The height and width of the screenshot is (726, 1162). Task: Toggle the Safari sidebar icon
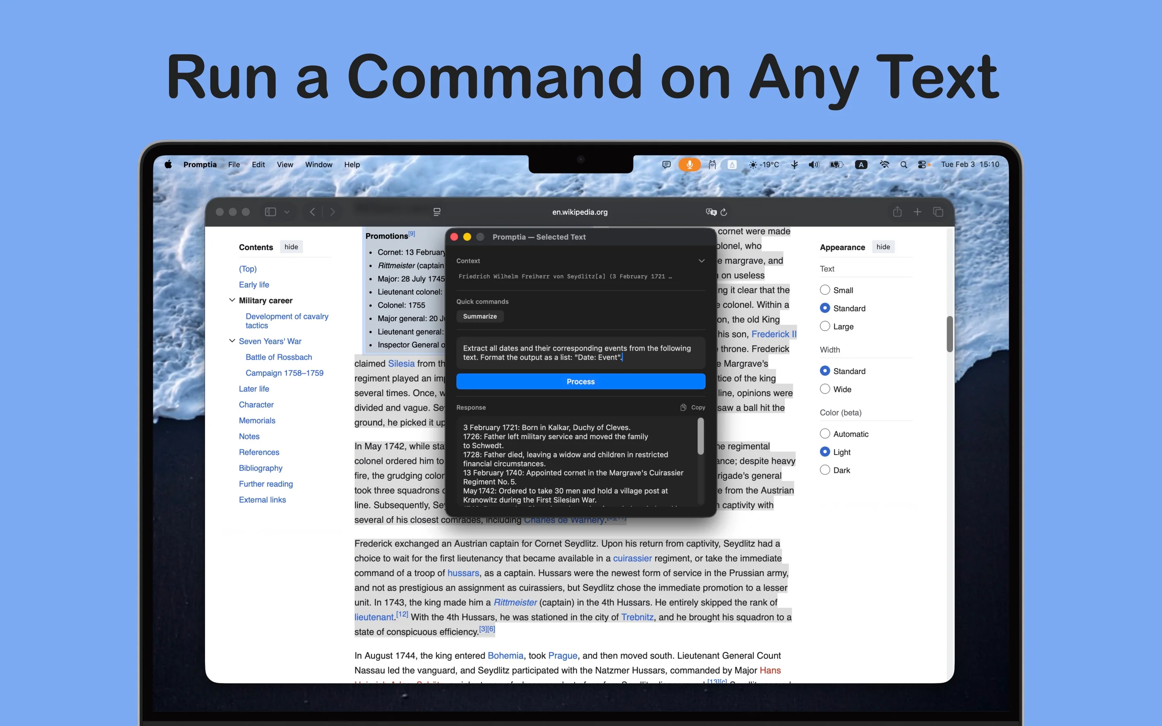pos(270,212)
